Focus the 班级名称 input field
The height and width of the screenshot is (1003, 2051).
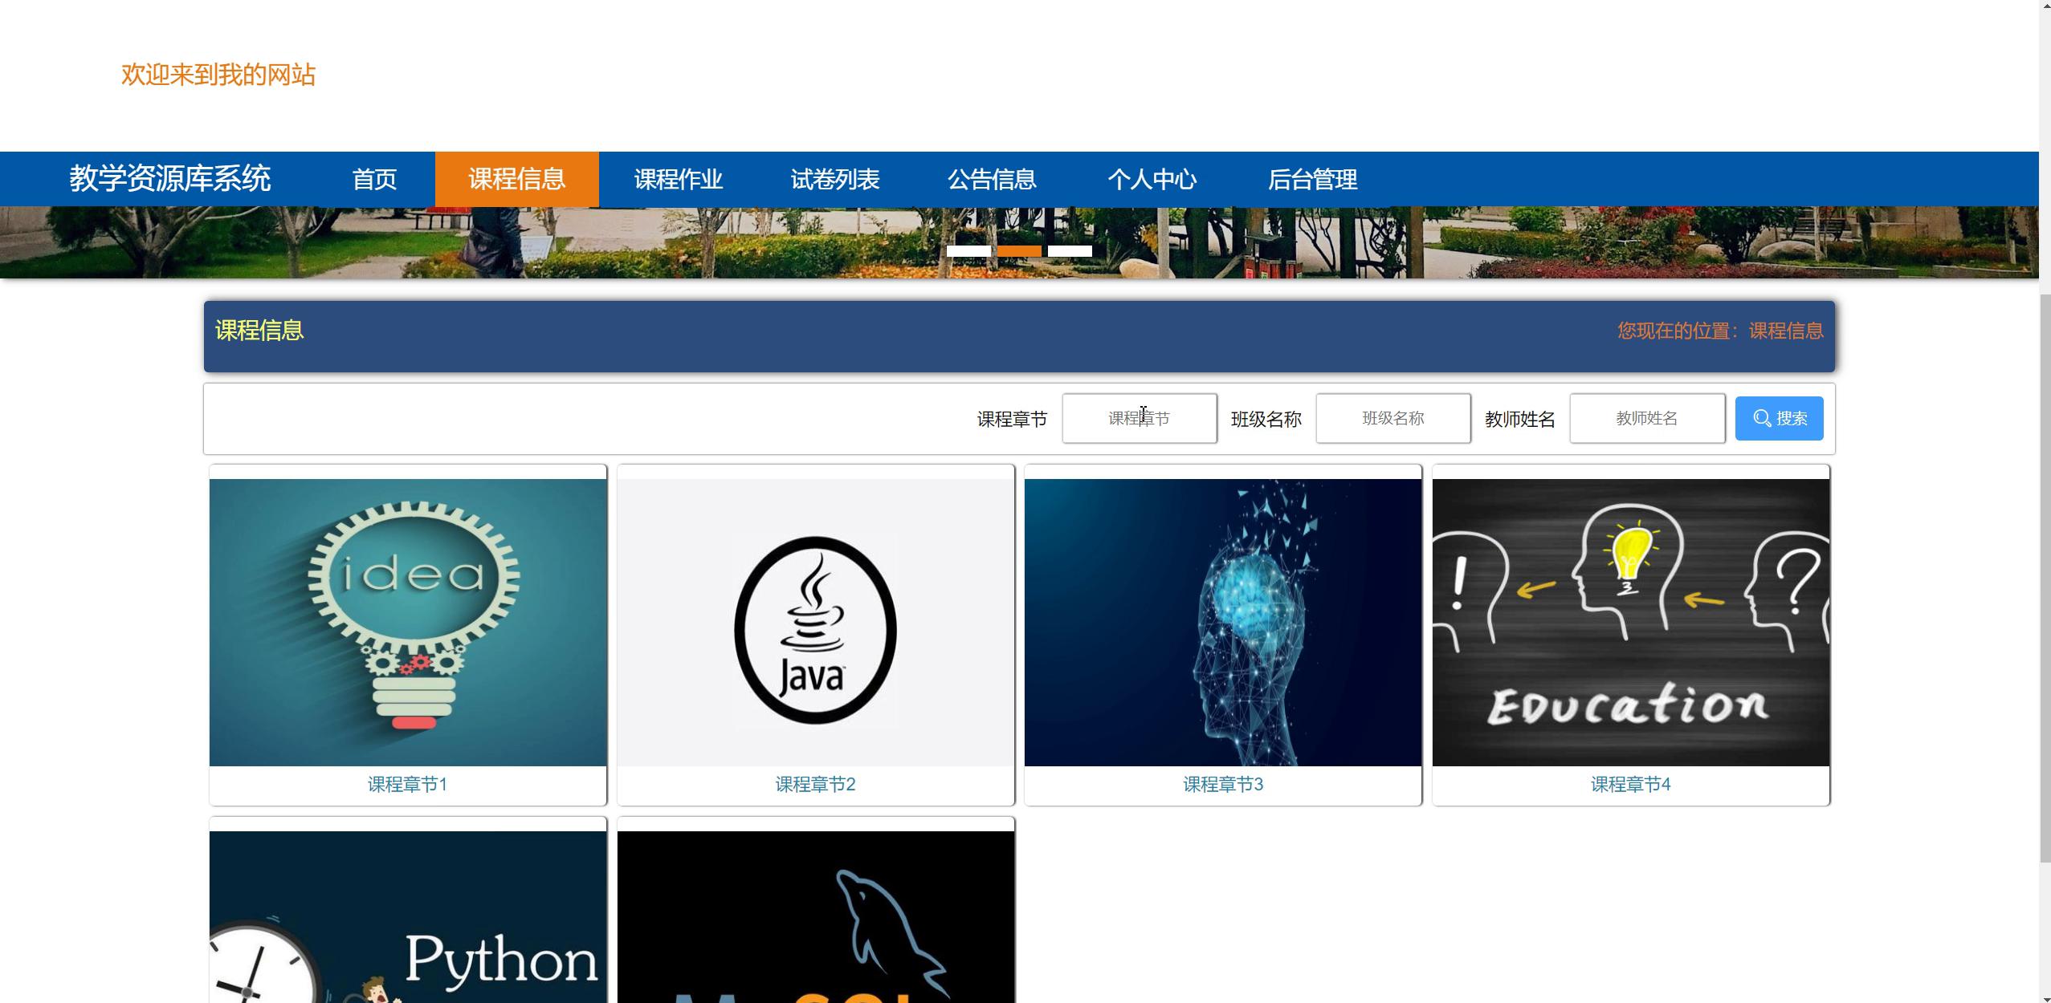click(1392, 418)
